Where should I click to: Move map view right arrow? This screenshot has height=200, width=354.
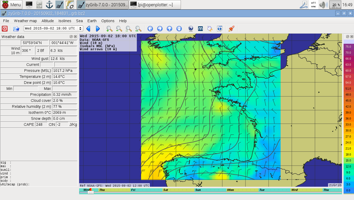(160, 29)
